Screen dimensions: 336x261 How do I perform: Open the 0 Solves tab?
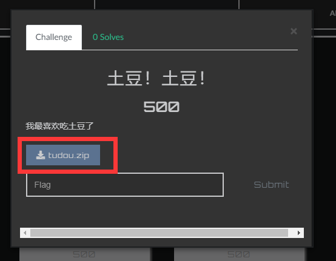click(108, 37)
